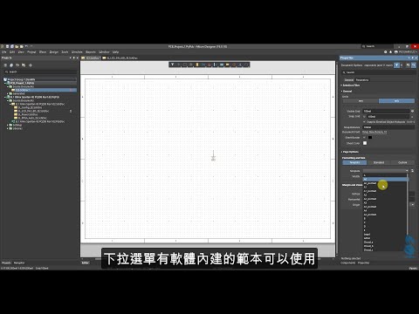Switch to the Parameters tab in Properties
The width and height of the screenshot is (419, 314).
[362, 79]
